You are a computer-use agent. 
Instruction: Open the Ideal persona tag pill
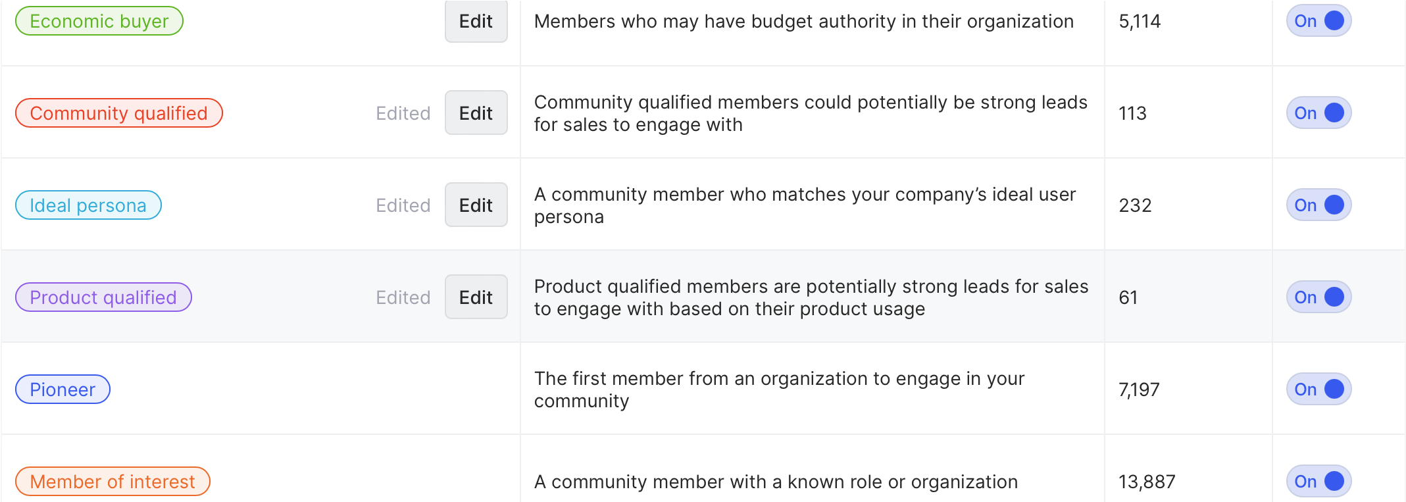point(88,205)
